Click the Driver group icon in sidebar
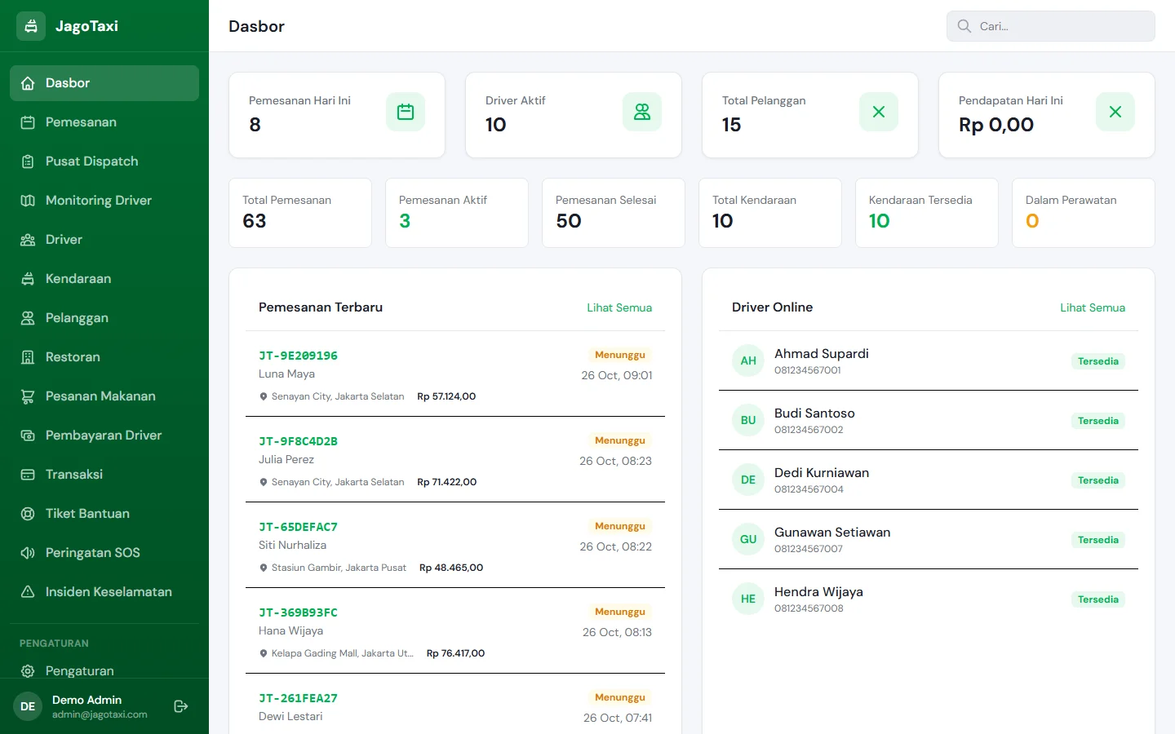This screenshot has height=734, width=1175. pos(28,240)
